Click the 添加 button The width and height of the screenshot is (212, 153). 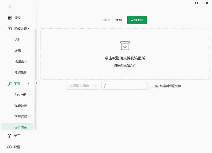(x=118, y=20)
